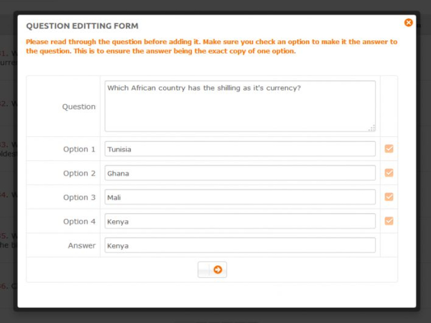This screenshot has height=323, width=431.
Task: Click the "Answer" row label
Action: tap(81, 245)
